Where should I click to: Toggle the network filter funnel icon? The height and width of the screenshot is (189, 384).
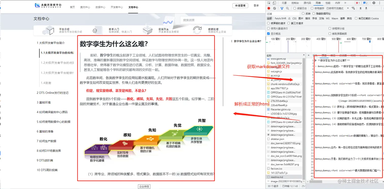282,8
